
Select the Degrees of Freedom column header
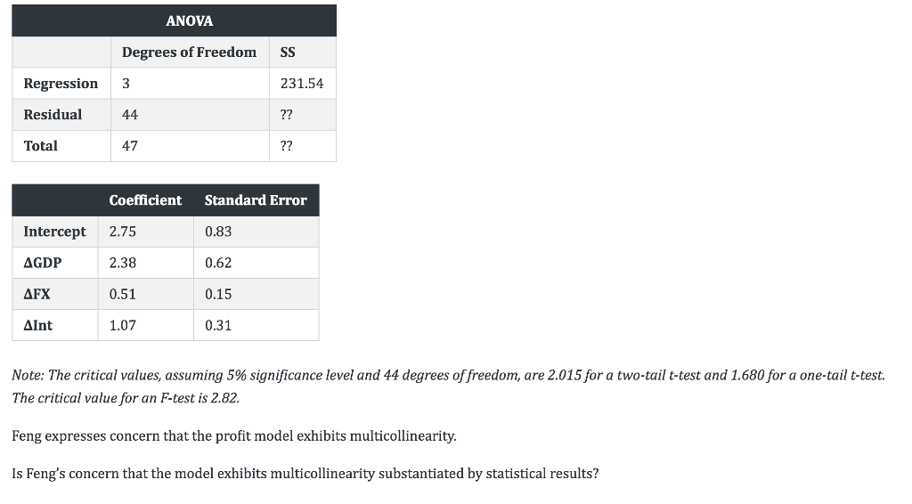click(x=189, y=53)
